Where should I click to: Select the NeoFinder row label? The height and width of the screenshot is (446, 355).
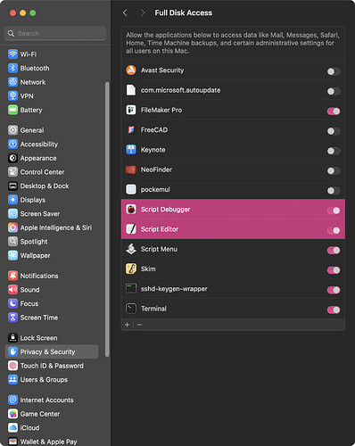(x=156, y=169)
